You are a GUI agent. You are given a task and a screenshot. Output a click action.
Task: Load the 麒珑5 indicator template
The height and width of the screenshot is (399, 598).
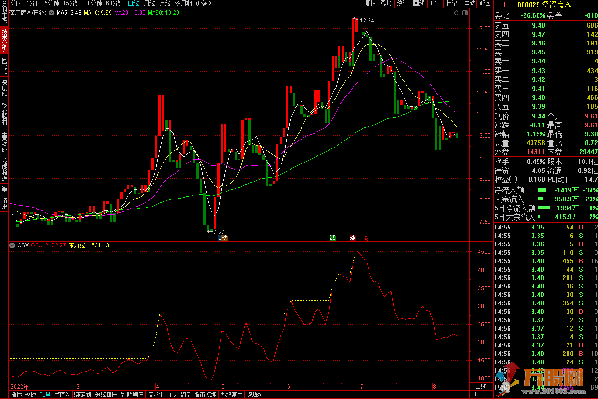coord(254,394)
